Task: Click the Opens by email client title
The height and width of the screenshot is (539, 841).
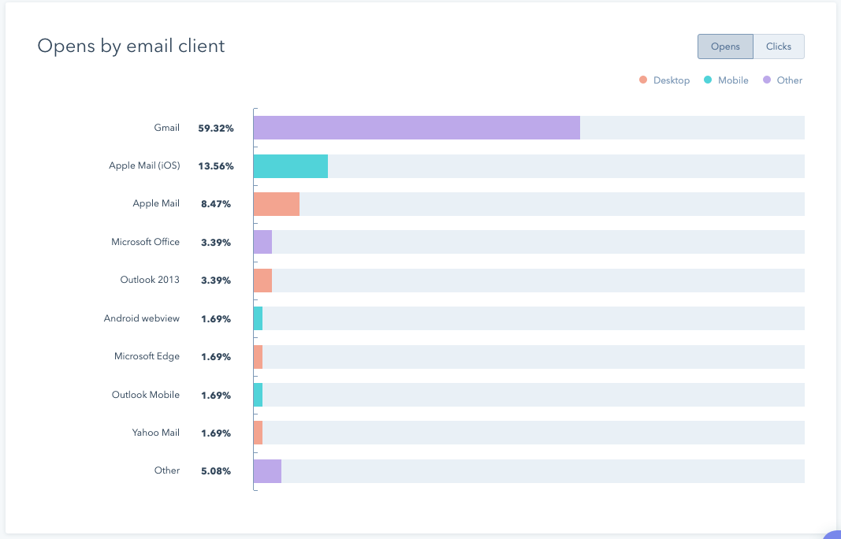Action: 131,46
